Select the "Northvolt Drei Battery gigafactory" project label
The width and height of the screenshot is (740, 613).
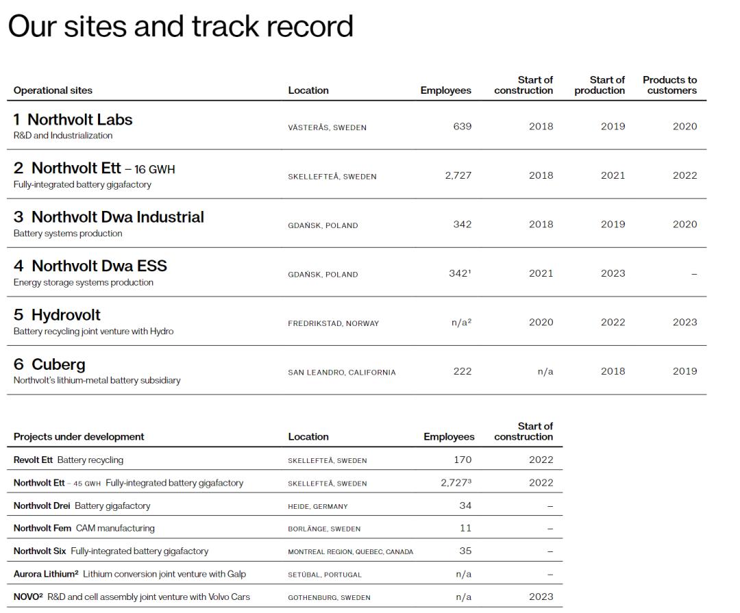click(x=82, y=506)
